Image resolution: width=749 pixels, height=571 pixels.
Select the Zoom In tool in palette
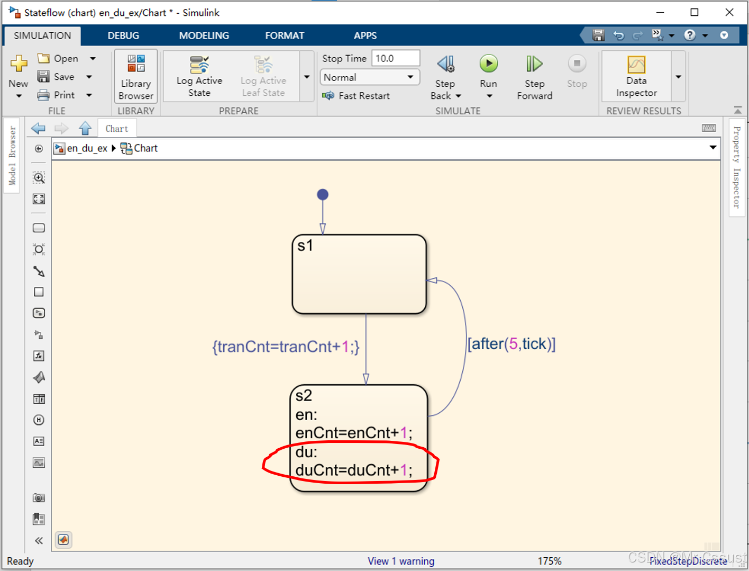(39, 178)
